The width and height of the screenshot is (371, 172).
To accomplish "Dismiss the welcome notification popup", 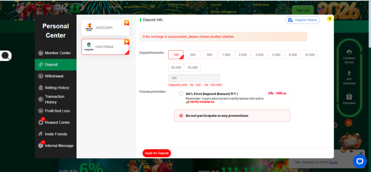I will pos(361,154).
